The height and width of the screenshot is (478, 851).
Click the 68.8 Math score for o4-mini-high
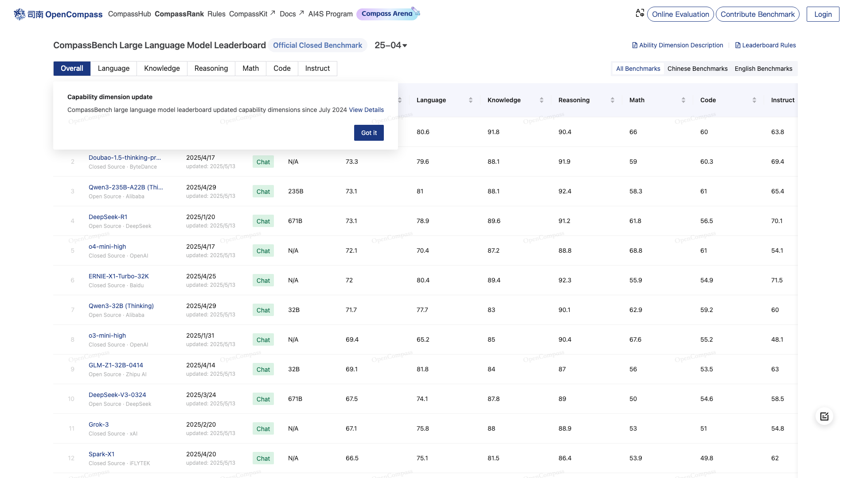tap(636, 251)
